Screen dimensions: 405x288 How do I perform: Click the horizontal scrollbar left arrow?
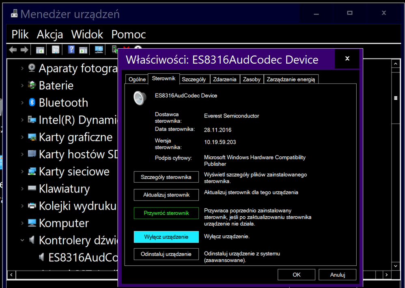[x=11, y=275]
